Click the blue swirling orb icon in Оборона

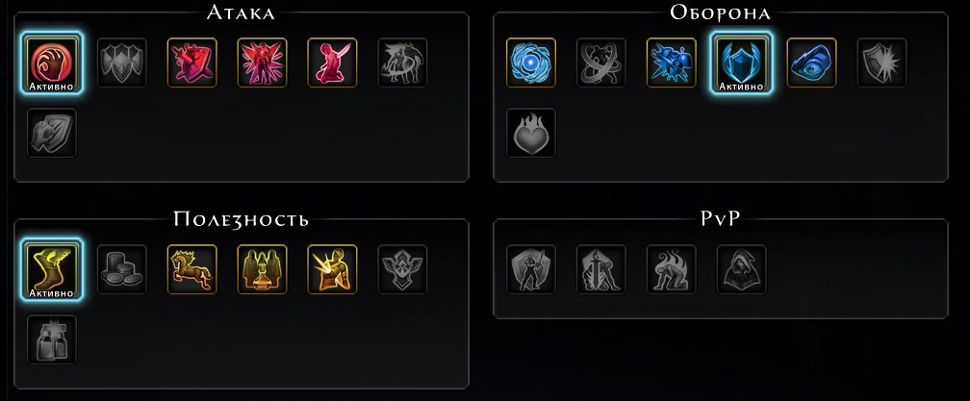[x=531, y=63]
